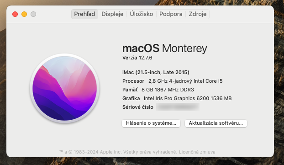Open Hlásenie o systéme report
This screenshot has height=165, width=284.
[151, 123]
